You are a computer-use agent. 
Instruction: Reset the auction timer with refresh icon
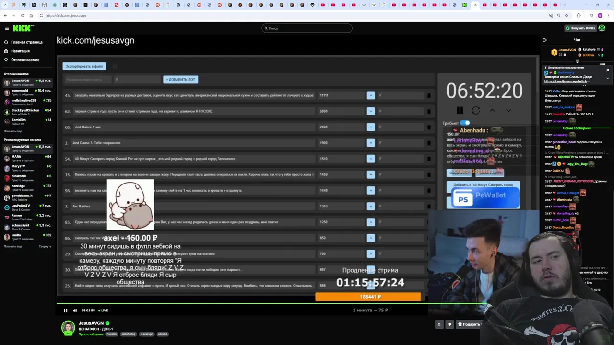pyautogui.click(x=476, y=110)
